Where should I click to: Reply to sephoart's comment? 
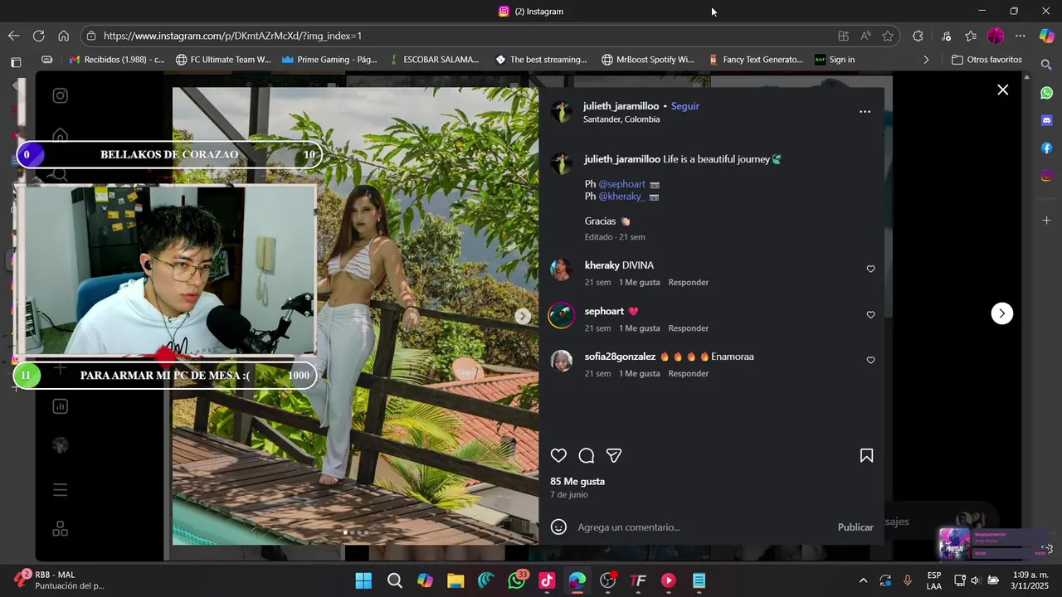689,328
